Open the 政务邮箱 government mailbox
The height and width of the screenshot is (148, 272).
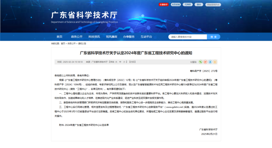point(175,4)
